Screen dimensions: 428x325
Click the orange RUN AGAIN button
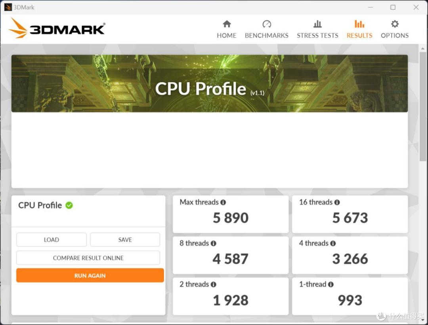pyautogui.click(x=90, y=276)
